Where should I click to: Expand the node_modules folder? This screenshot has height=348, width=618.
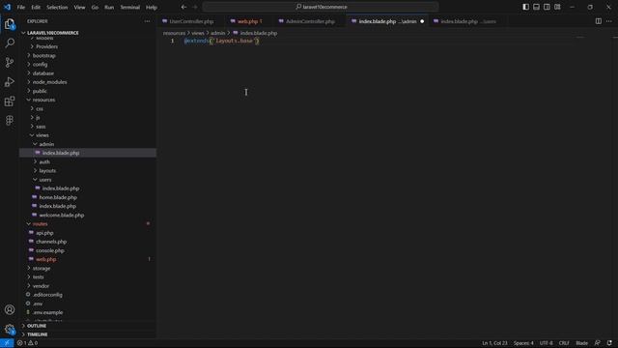pyautogui.click(x=49, y=82)
